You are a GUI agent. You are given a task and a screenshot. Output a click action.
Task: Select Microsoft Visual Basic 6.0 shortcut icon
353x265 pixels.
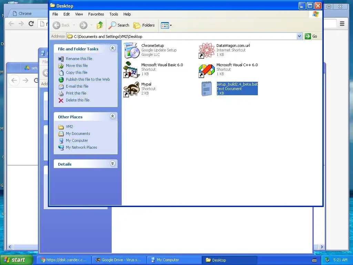(x=132, y=70)
